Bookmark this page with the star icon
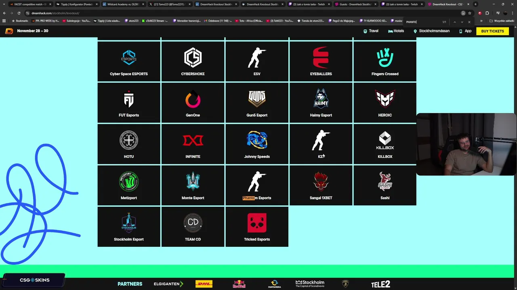Image resolution: width=517 pixels, height=290 pixels. 469,13
